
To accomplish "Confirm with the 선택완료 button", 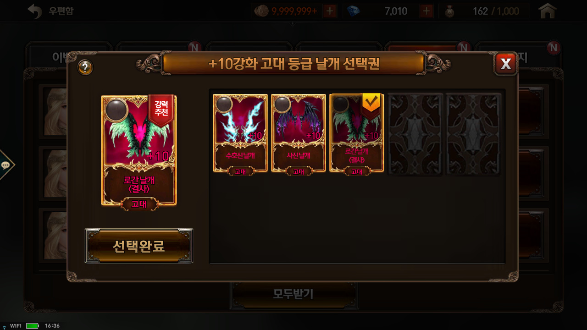I will tap(139, 246).
